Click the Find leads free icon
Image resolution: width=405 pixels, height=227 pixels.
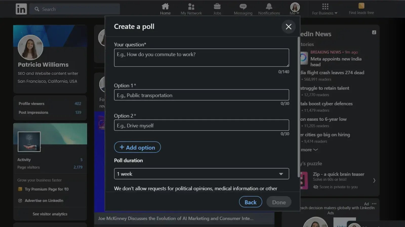tap(361, 6)
